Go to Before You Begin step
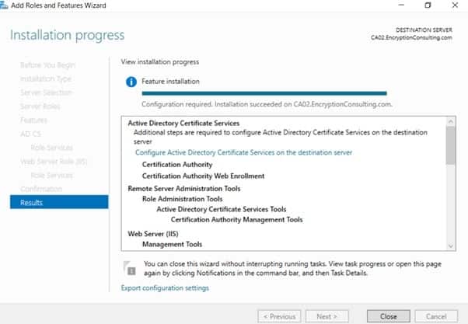The width and height of the screenshot is (468, 324). pos(48,64)
